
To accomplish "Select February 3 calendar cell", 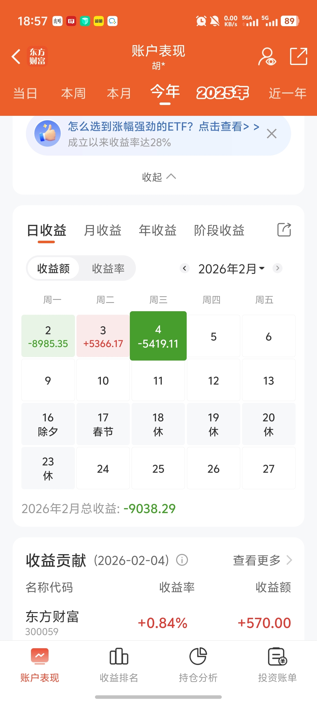I will point(103,336).
